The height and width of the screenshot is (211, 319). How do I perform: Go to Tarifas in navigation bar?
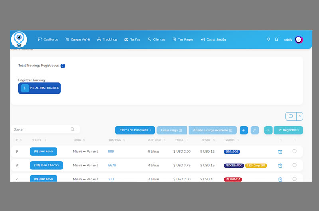pos(132,39)
